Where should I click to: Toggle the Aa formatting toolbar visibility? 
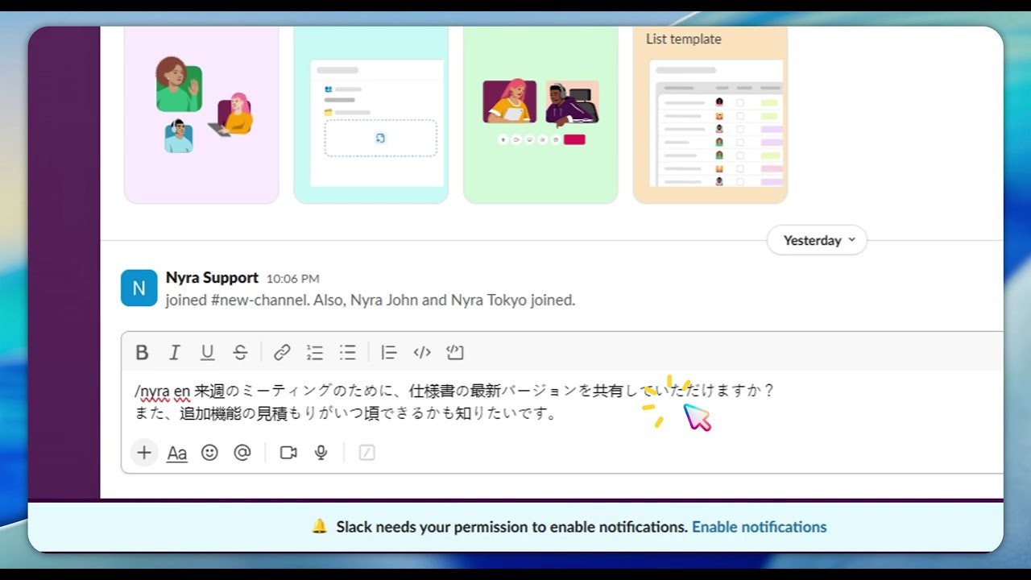pos(176,453)
